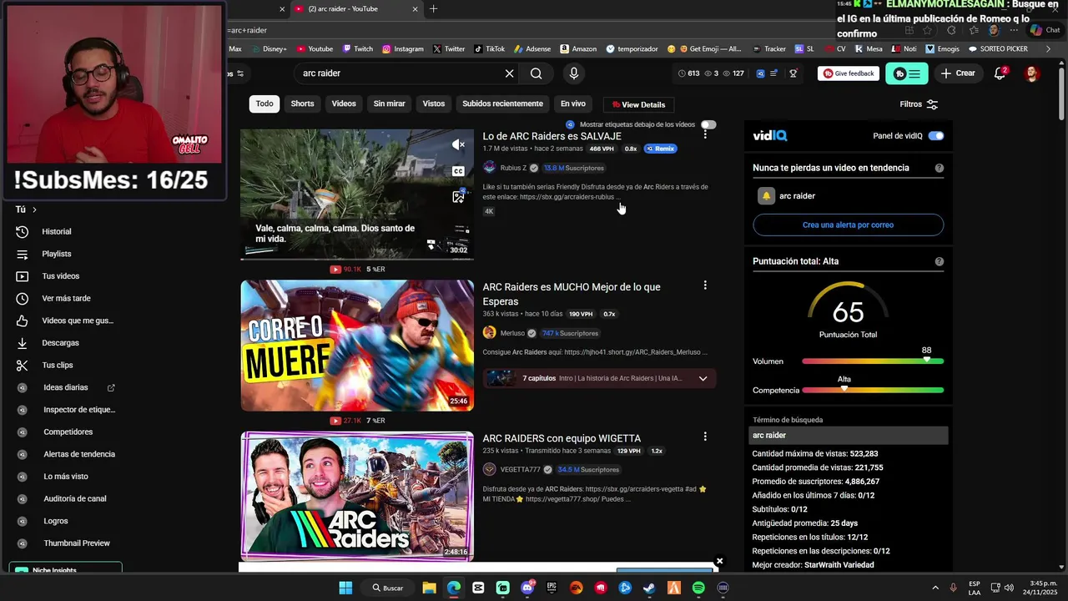1068x601 pixels.
Task: Click the arc raider search input field
Action: (x=400, y=73)
